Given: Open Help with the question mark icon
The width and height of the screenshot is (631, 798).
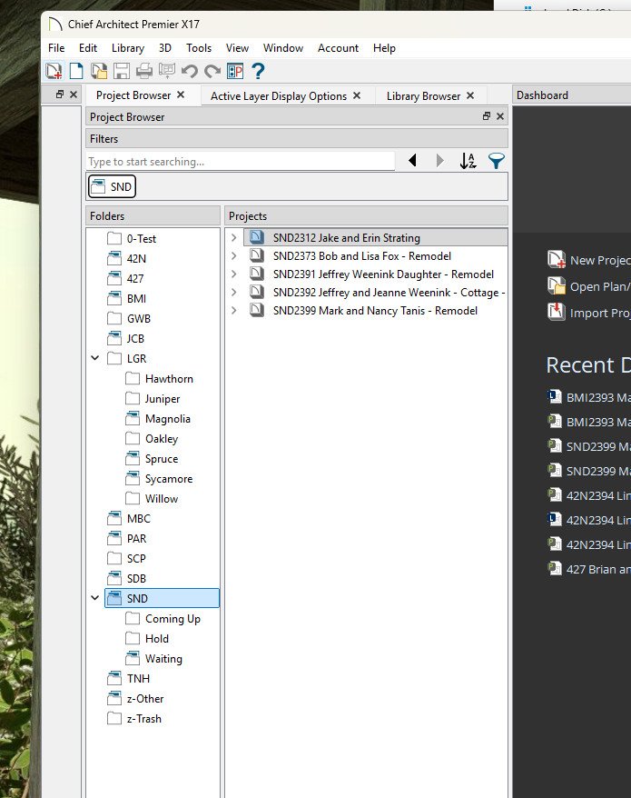Looking at the screenshot, I should (258, 71).
